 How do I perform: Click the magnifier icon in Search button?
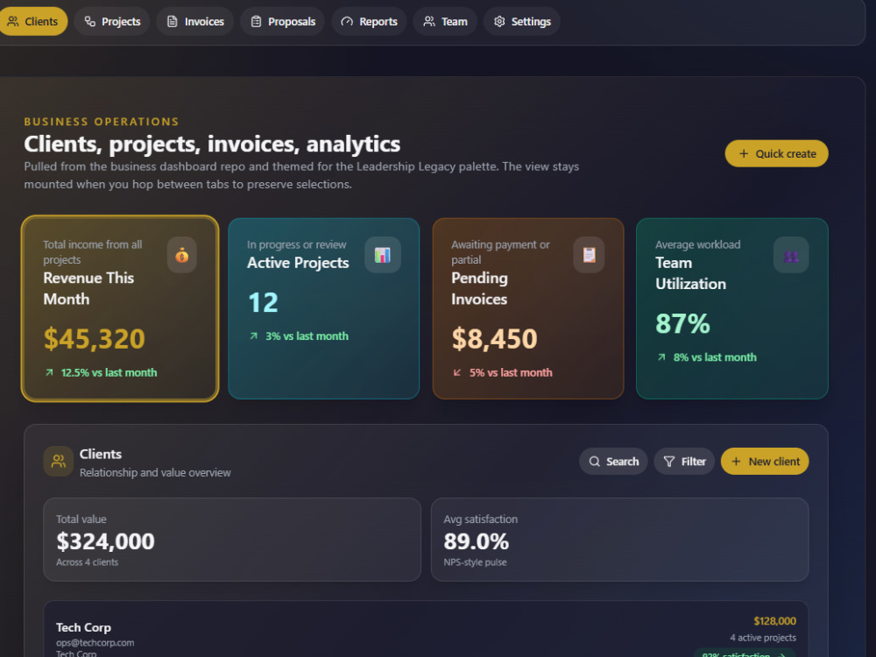(595, 462)
